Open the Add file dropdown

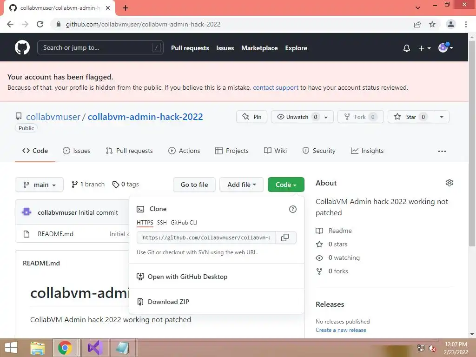pyautogui.click(x=242, y=185)
